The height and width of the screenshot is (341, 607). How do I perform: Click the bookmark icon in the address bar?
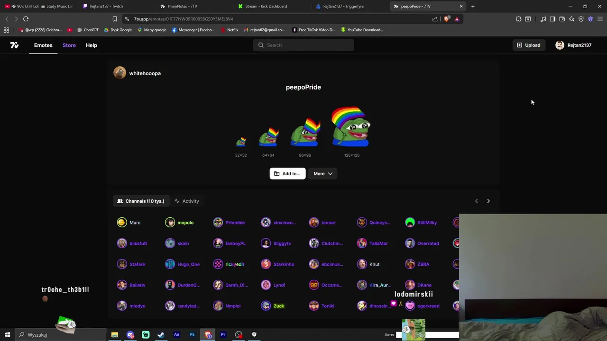pyautogui.click(x=114, y=19)
